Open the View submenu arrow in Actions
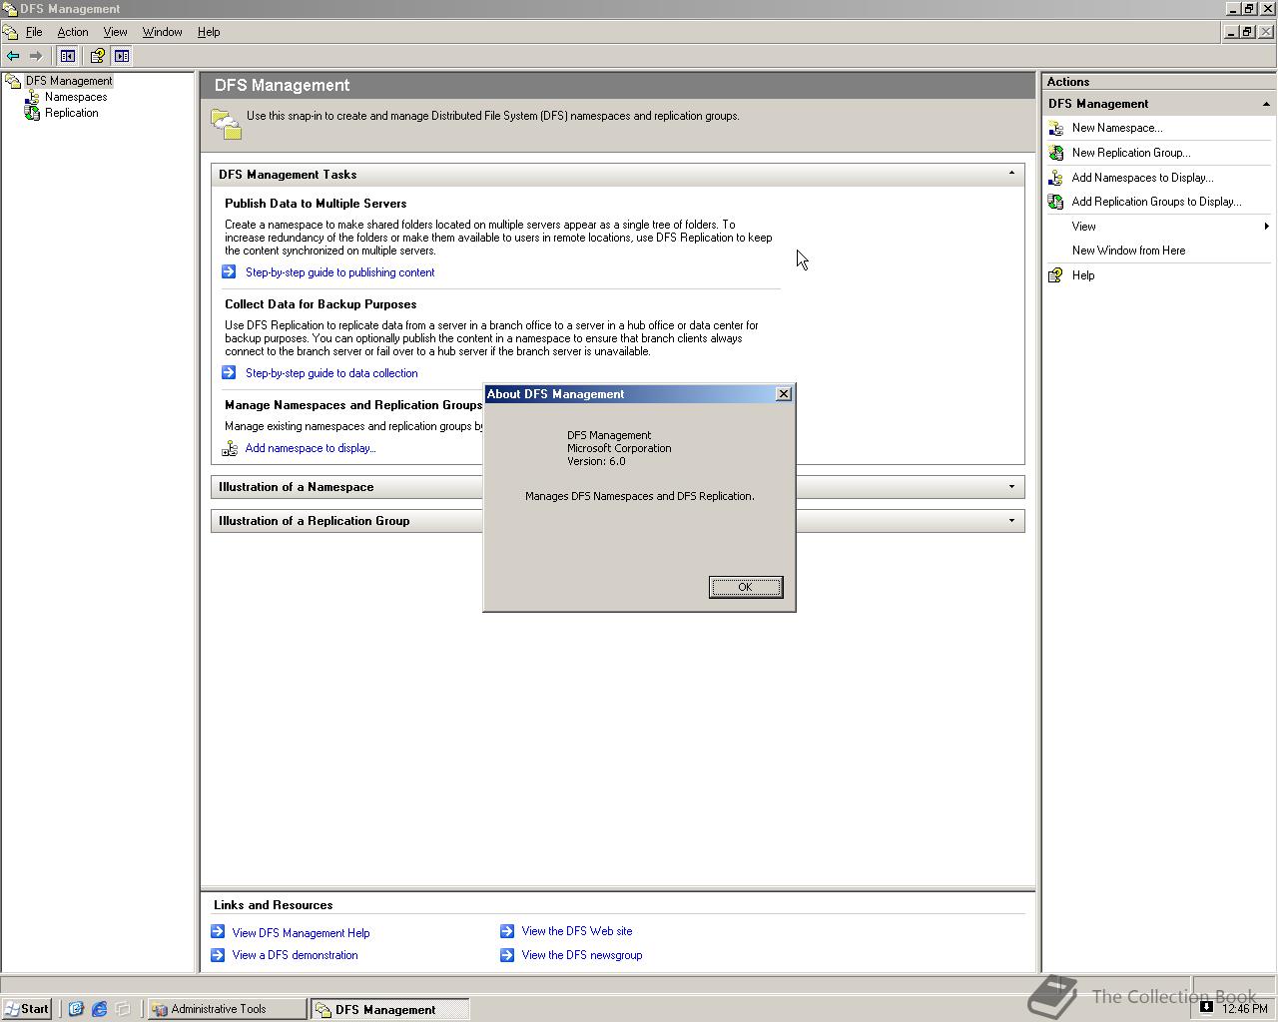Screen dimensions: 1278x1022 (x=1266, y=227)
